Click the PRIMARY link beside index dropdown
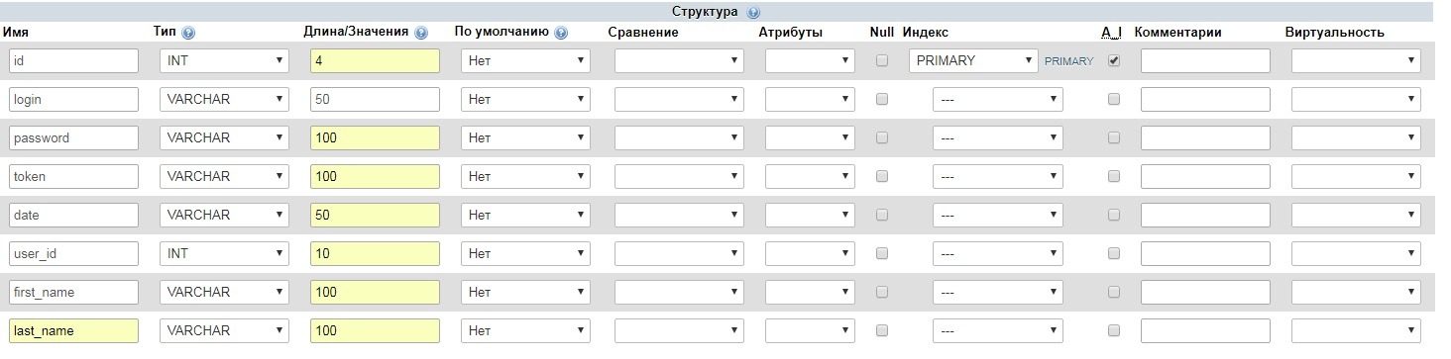1451x359 pixels. [x=1068, y=61]
